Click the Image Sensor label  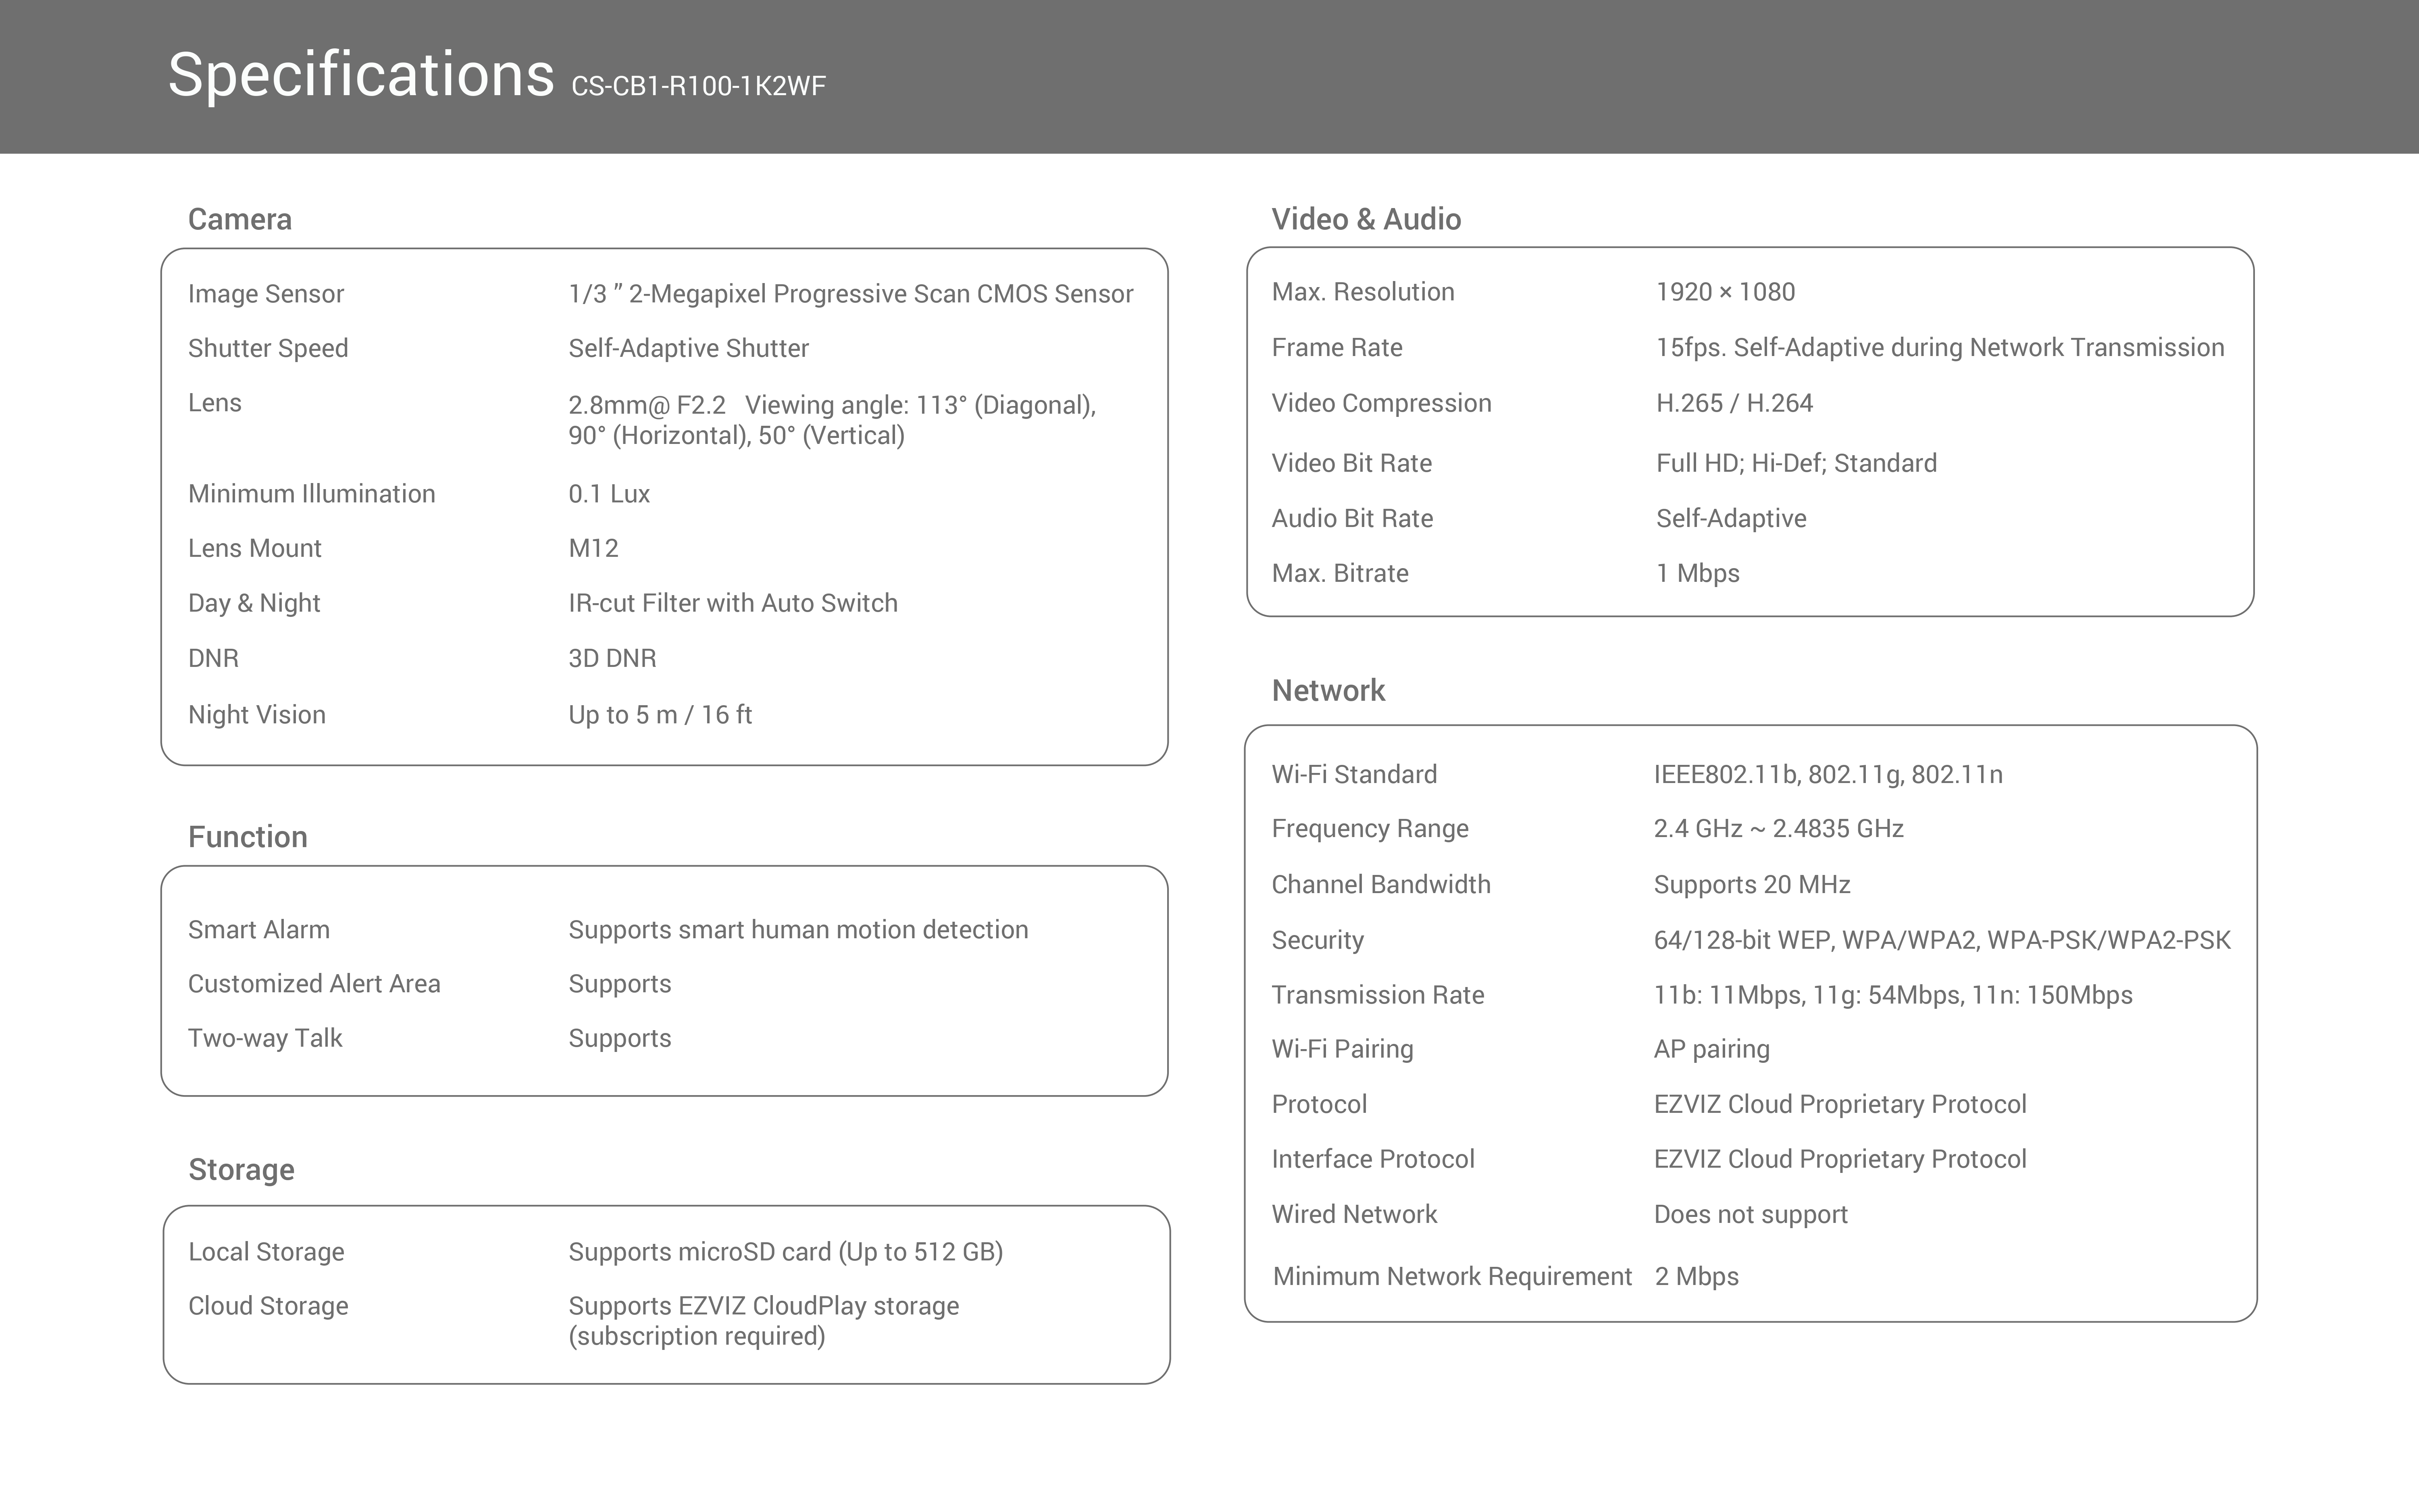click(266, 294)
